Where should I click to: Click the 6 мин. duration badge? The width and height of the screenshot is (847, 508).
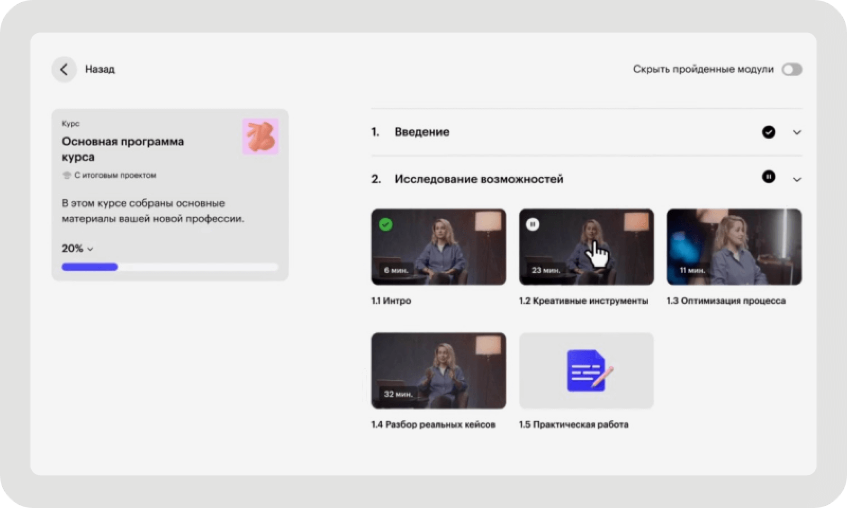(x=396, y=270)
